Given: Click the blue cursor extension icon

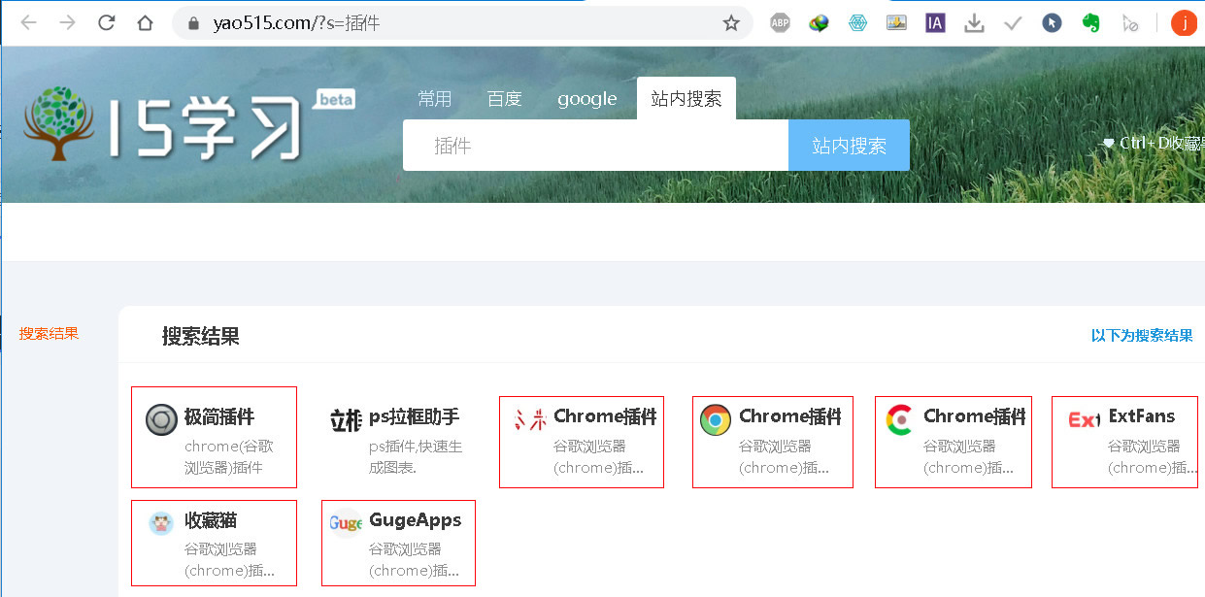Looking at the screenshot, I should (x=1052, y=22).
